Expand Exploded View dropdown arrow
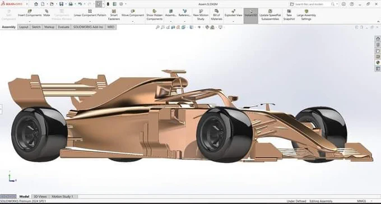381x204 pixels. (233, 22)
